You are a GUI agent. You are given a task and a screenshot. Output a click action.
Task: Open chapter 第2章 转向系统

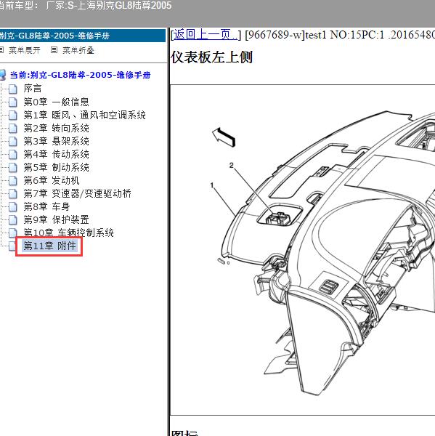point(56,128)
